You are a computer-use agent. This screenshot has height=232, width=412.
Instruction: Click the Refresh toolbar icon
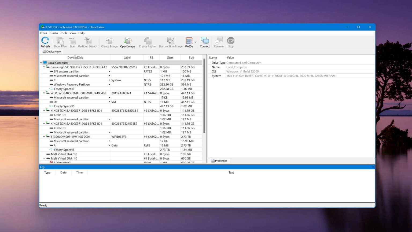45,42
